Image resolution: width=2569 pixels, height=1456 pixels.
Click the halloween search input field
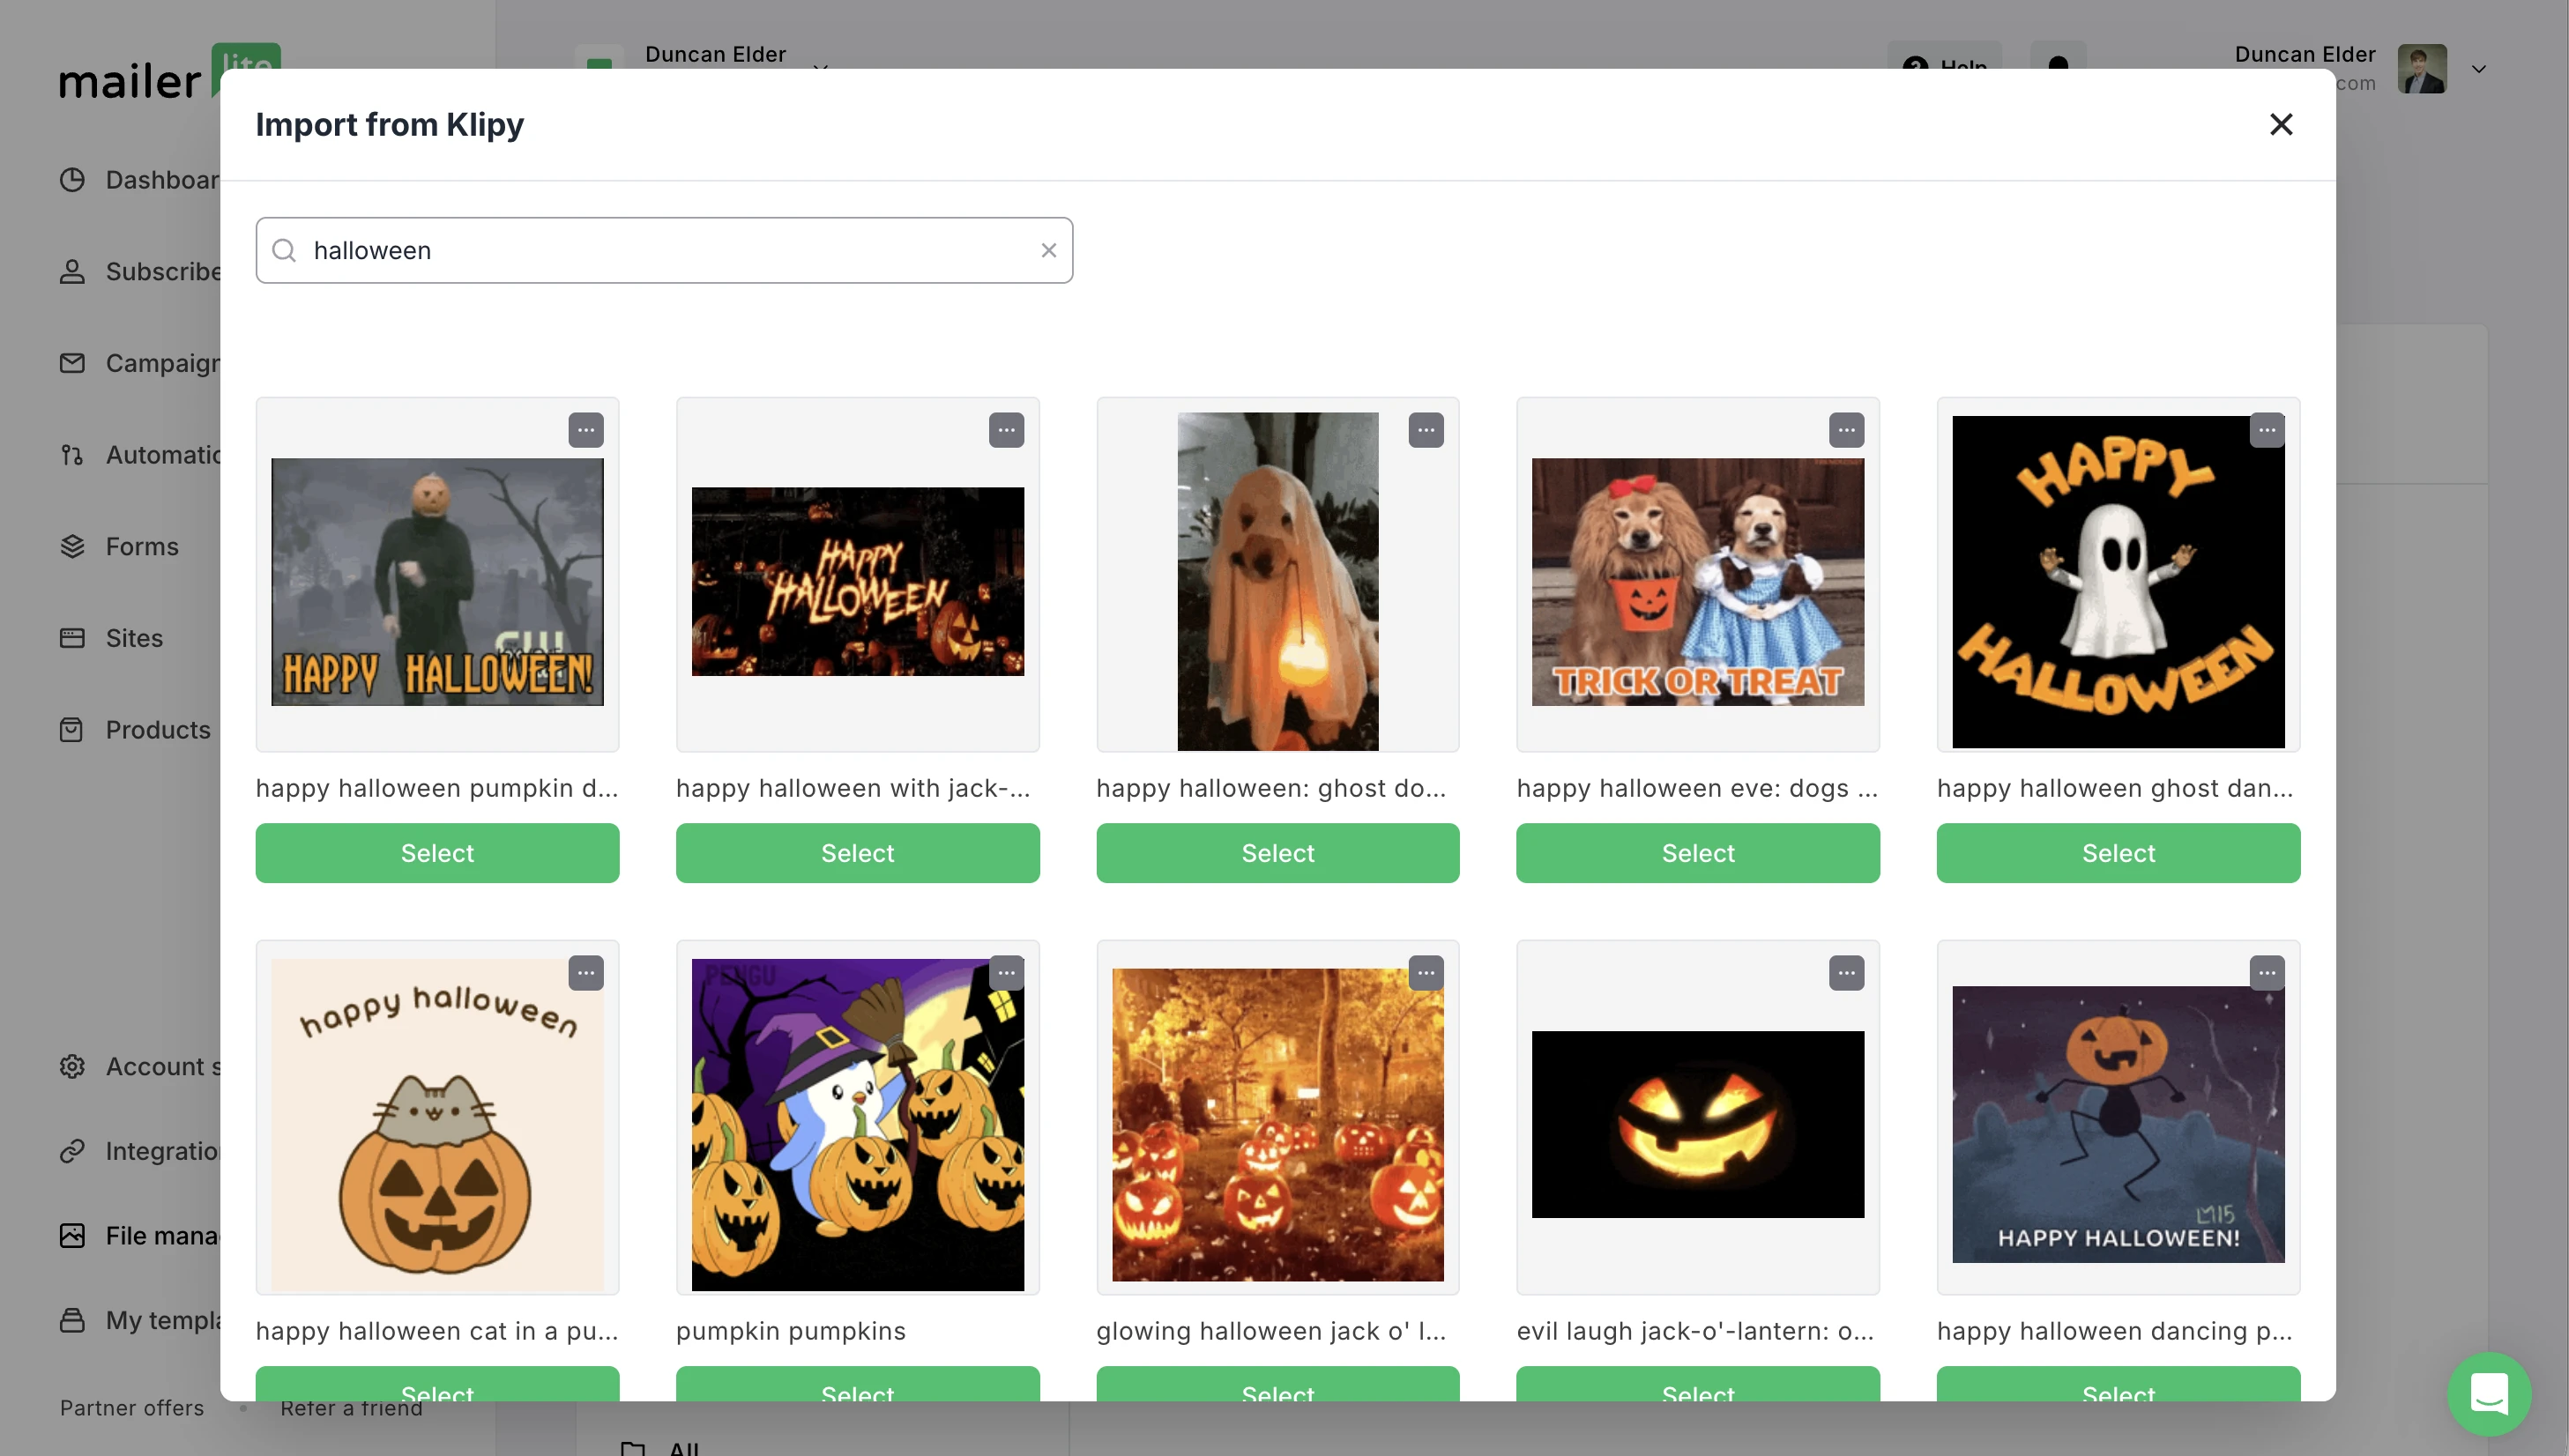(x=664, y=250)
